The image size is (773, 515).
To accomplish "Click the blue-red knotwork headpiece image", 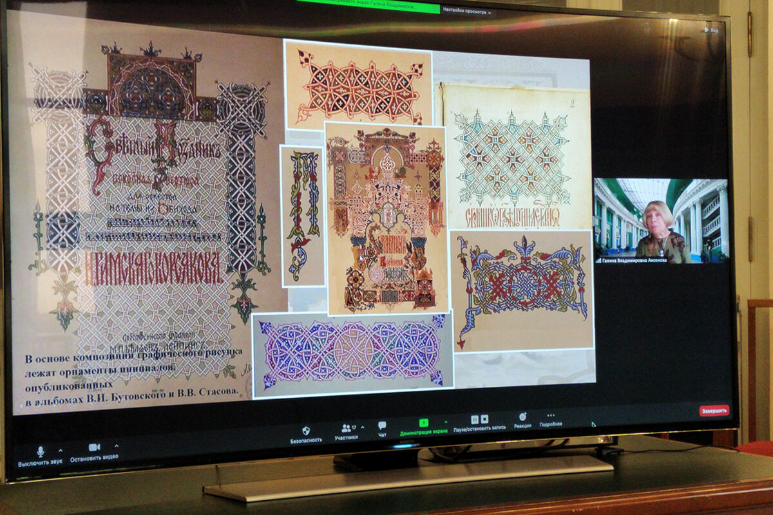I will (x=522, y=290).
